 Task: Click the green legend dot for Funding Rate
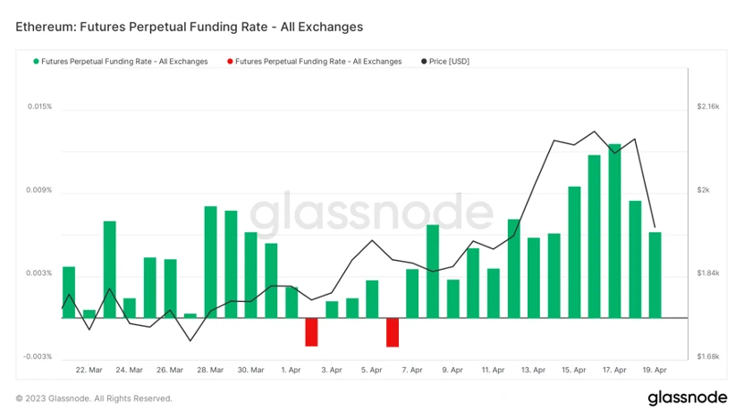pyautogui.click(x=36, y=62)
